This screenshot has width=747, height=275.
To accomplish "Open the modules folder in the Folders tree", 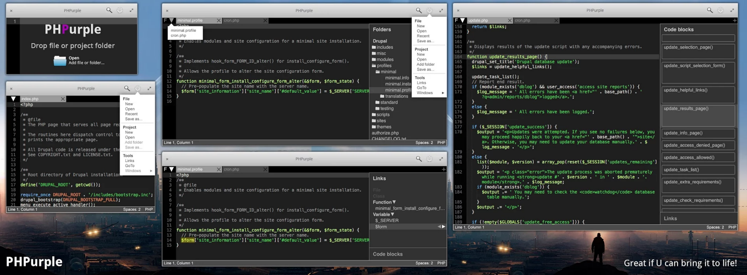I will pos(382,59).
